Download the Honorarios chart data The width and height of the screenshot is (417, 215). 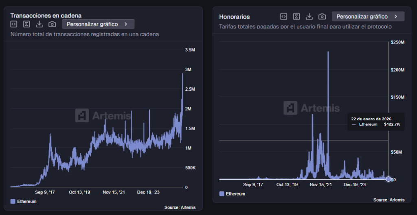point(309,17)
